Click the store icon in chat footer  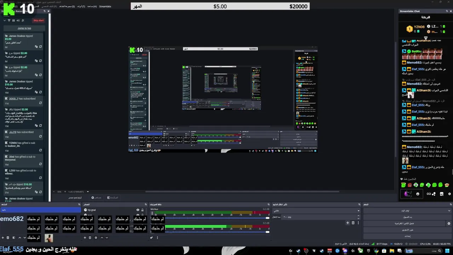pos(441,194)
